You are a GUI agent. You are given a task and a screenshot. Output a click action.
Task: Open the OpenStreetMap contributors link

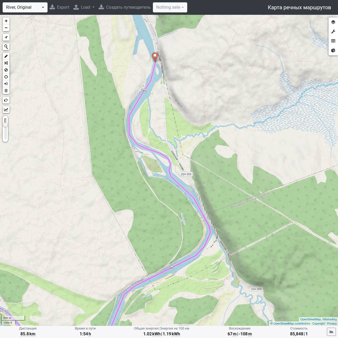[292, 323]
